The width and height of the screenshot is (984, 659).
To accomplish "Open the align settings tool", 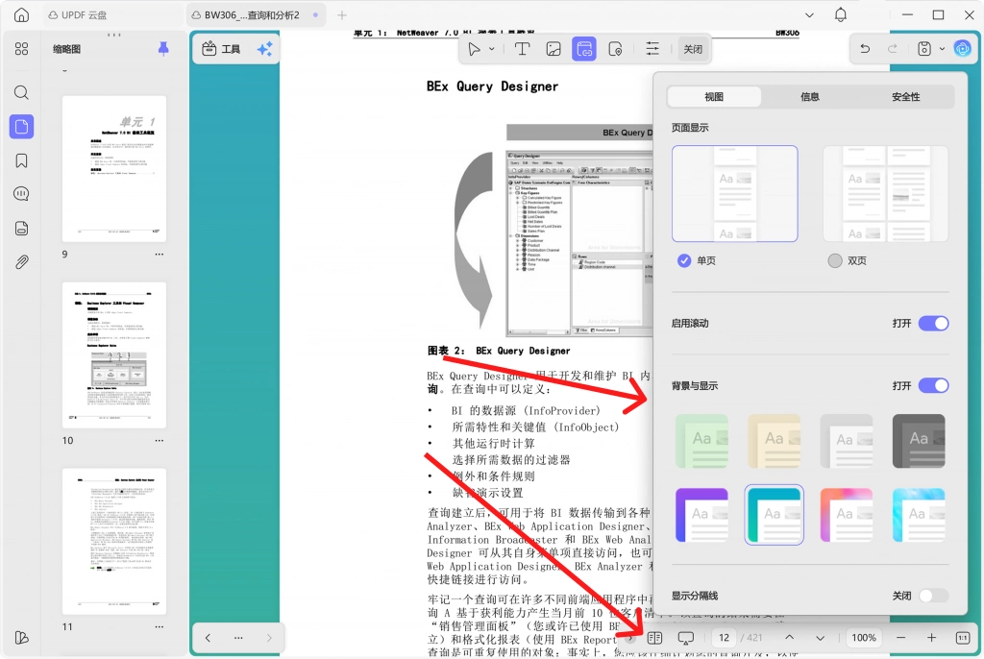I will tap(652, 49).
